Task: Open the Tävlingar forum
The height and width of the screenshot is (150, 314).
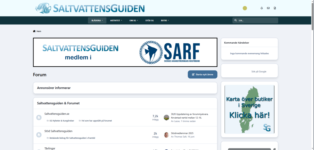Action: (50, 148)
